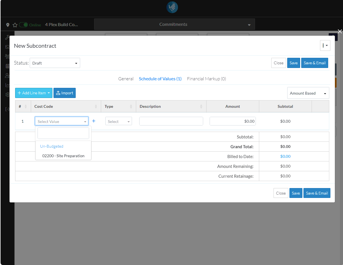343x265 pixels.
Task: Toggle the Online status switch
Action: tap(24, 25)
